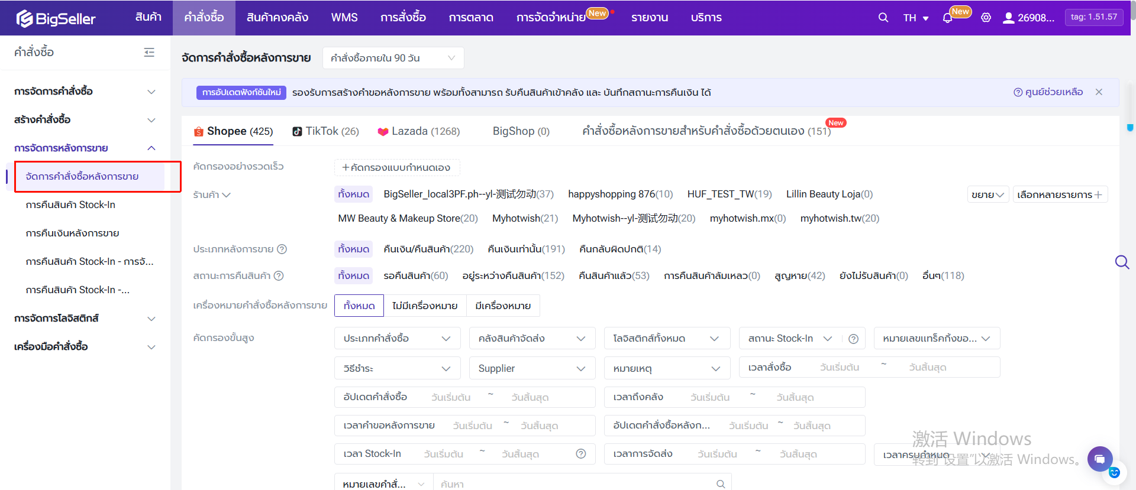Open the search icon in top bar
This screenshot has width=1136, height=490.
tap(883, 18)
